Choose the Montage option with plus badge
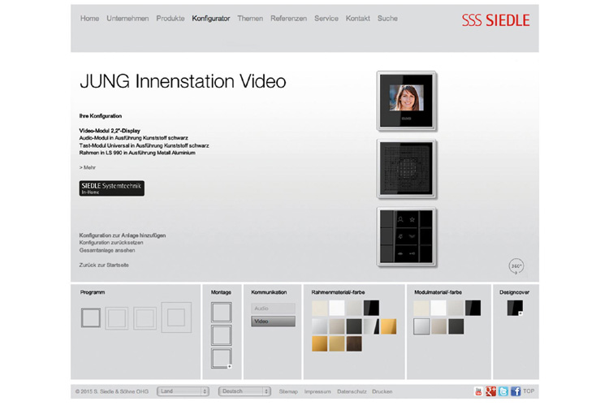This screenshot has height=406, width=609. (x=222, y=358)
